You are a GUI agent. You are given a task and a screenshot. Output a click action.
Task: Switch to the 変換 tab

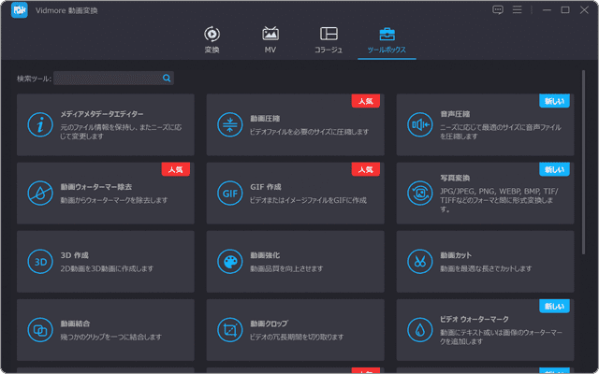point(212,40)
